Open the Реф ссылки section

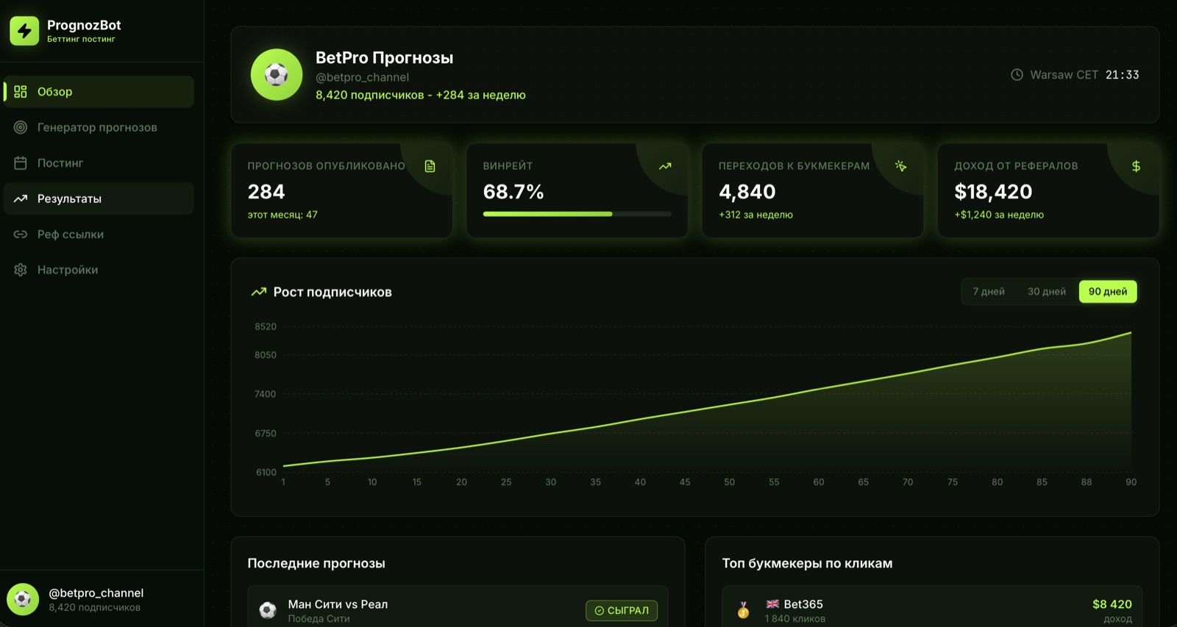pos(99,234)
